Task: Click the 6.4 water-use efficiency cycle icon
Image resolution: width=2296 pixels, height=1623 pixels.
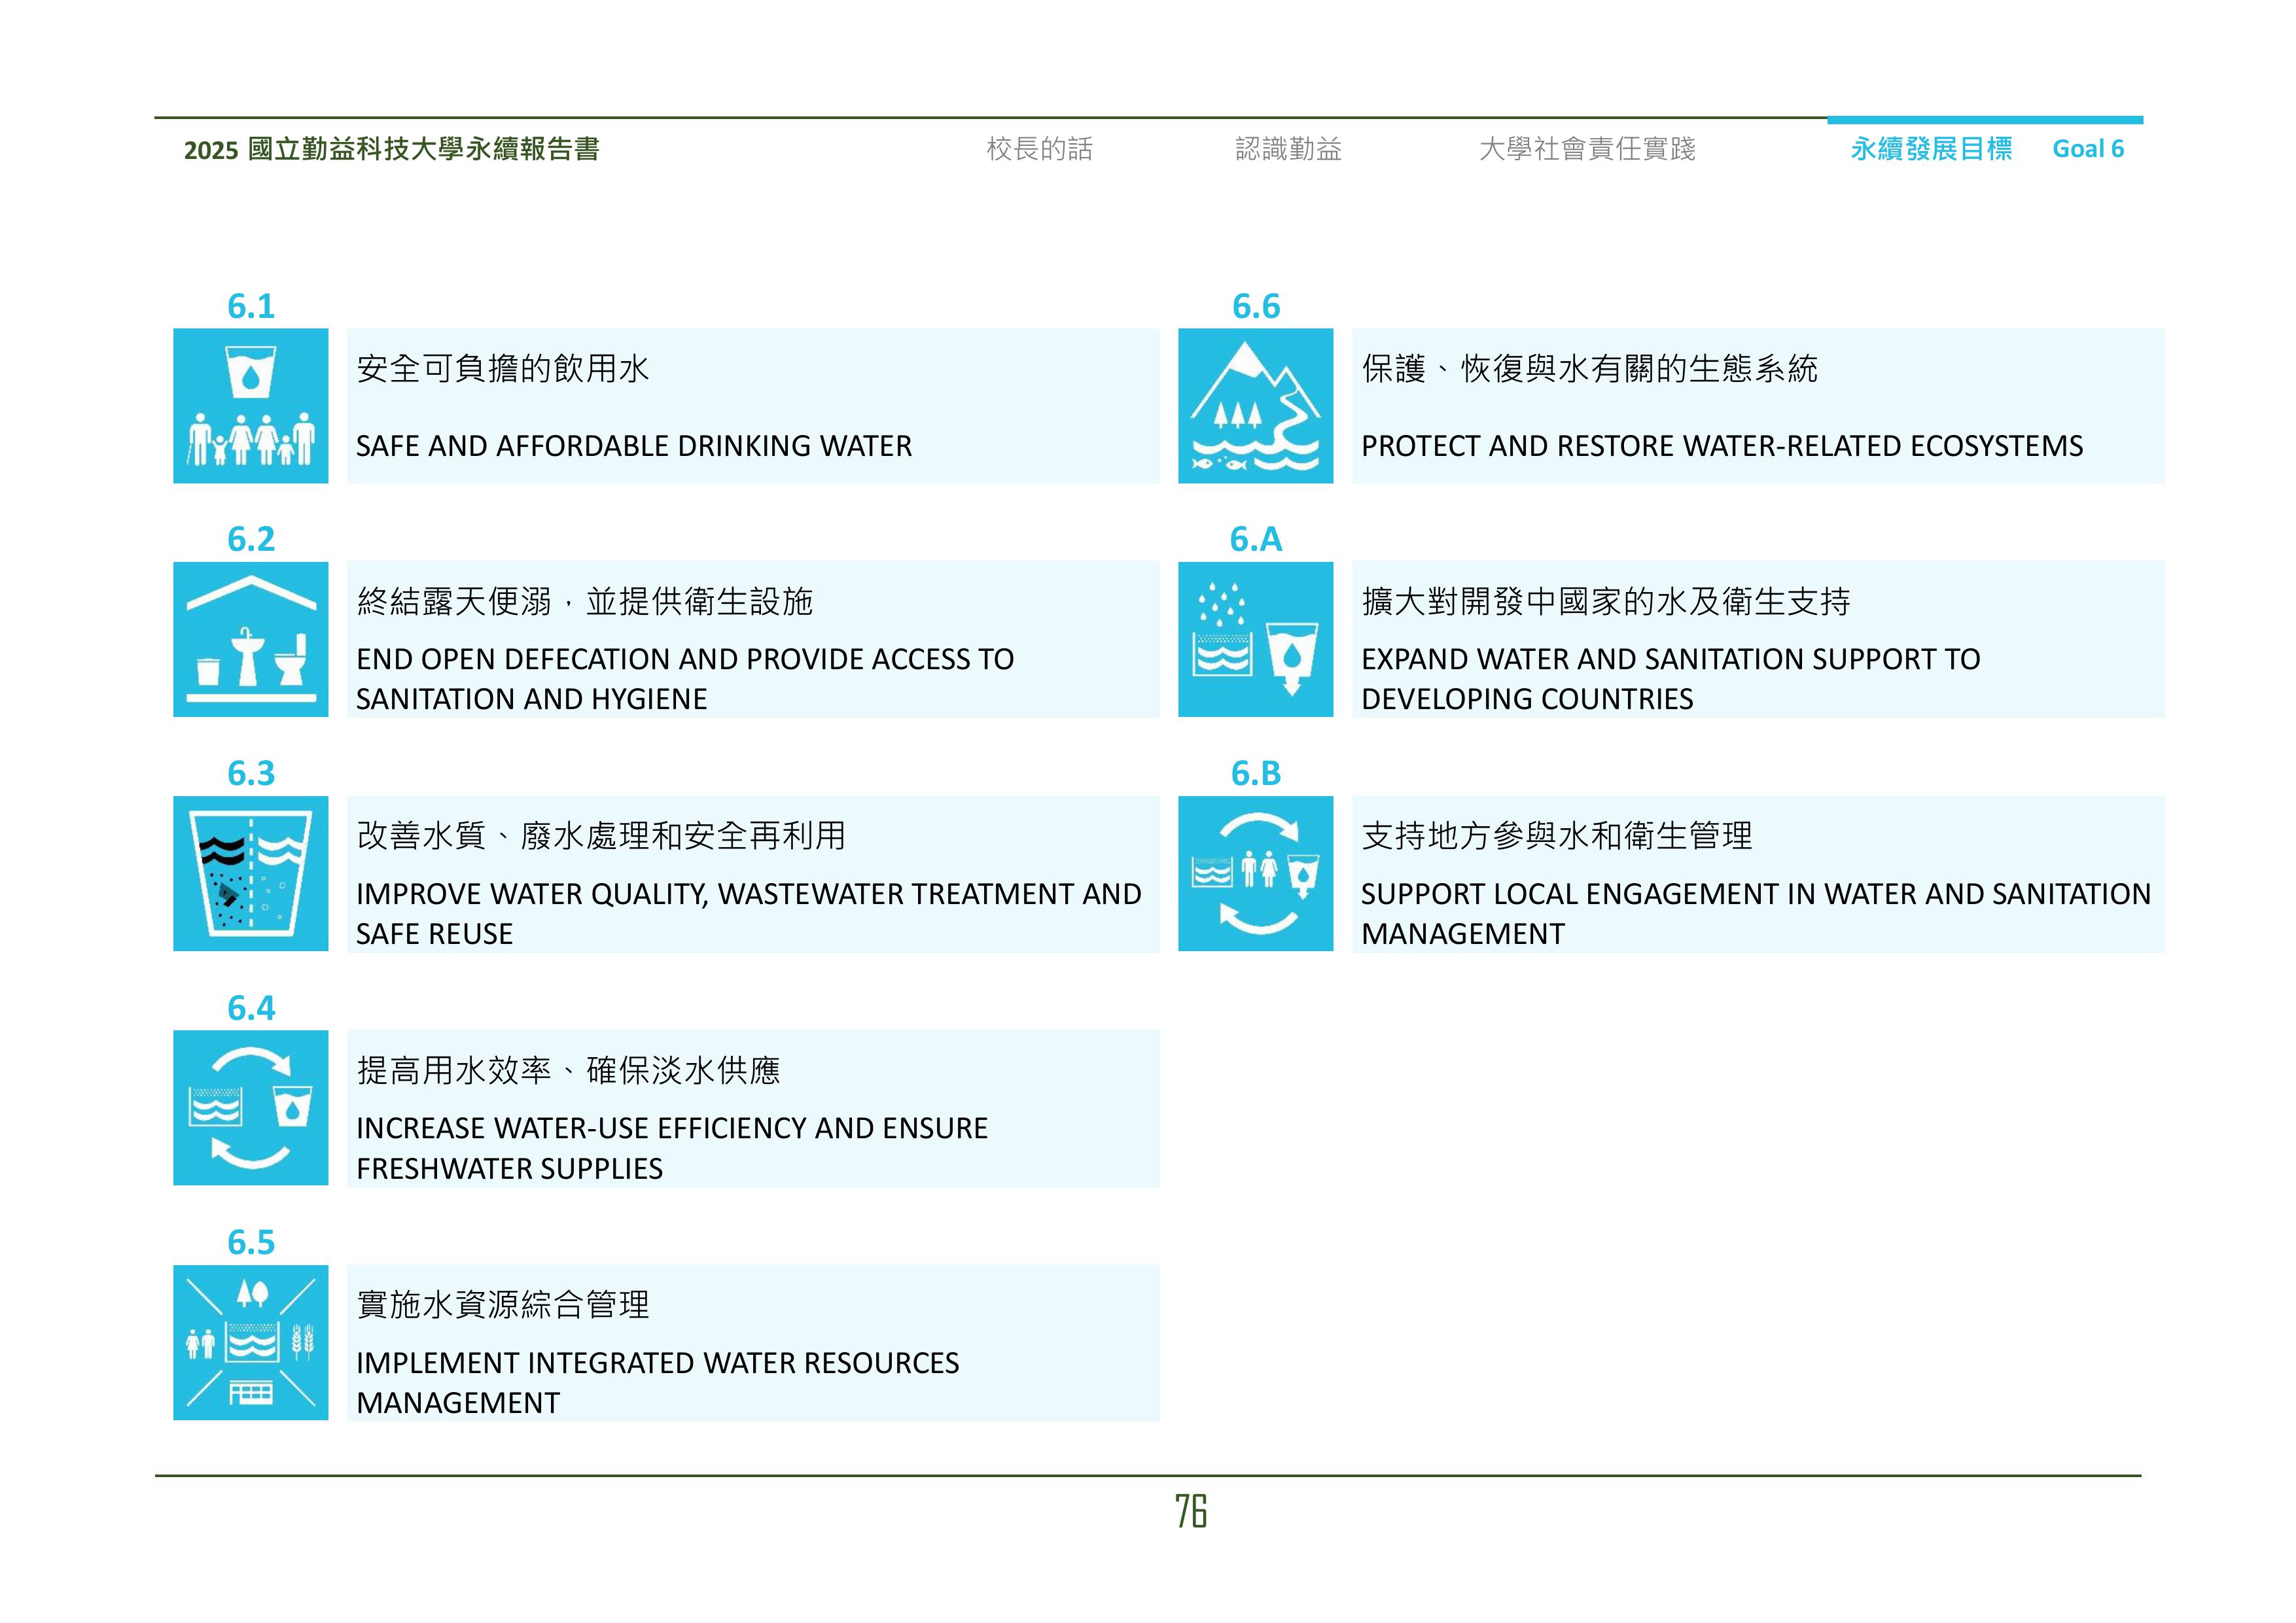Action: pyautogui.click(x=250, y=1107)
